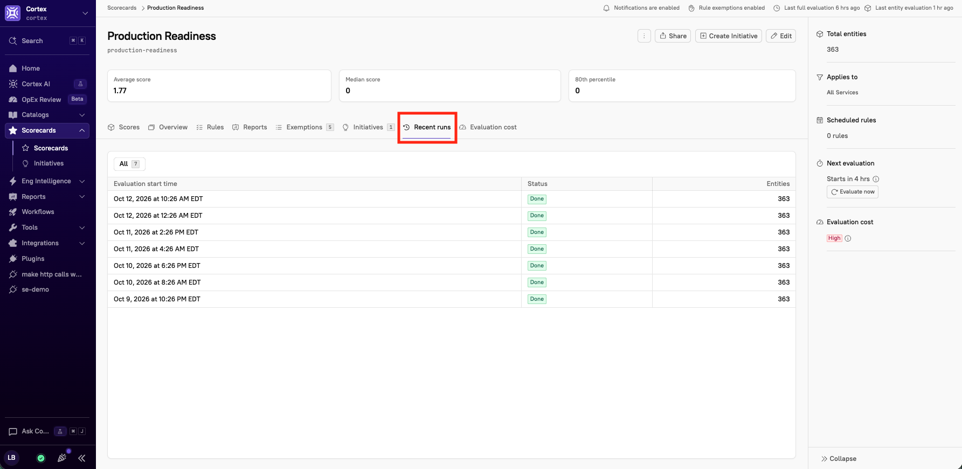Click info icon next to High cost badge
The height and width of the screenshot is (469, 962).
(848, 238)
